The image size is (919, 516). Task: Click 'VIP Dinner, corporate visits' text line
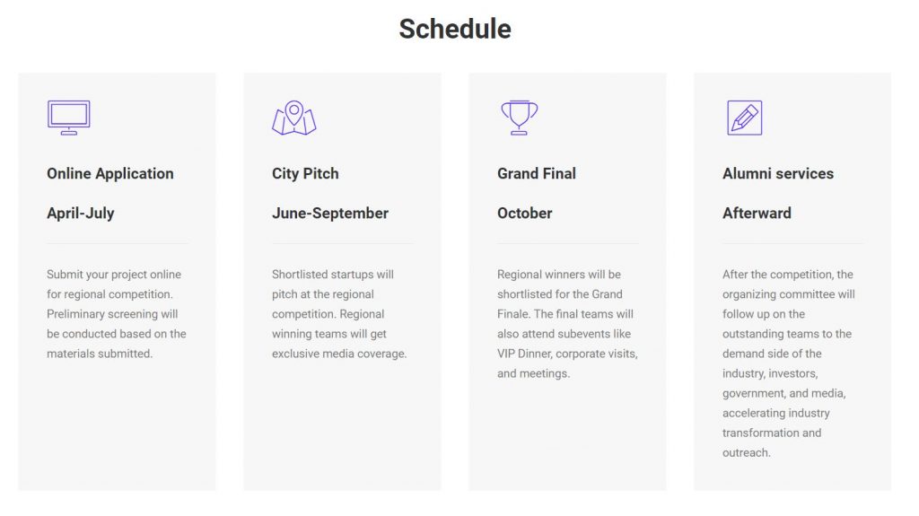[x=567, y=354]
